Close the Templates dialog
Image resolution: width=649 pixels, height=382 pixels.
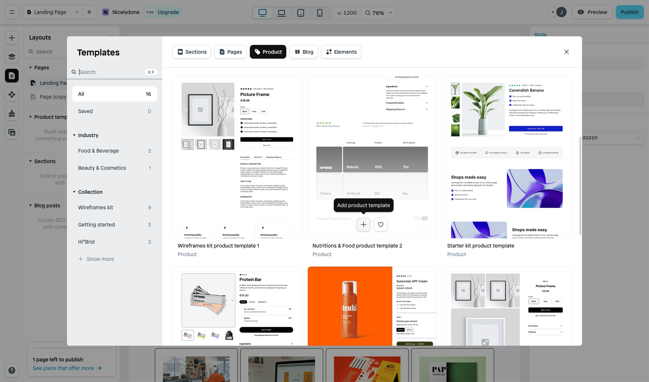567,52
